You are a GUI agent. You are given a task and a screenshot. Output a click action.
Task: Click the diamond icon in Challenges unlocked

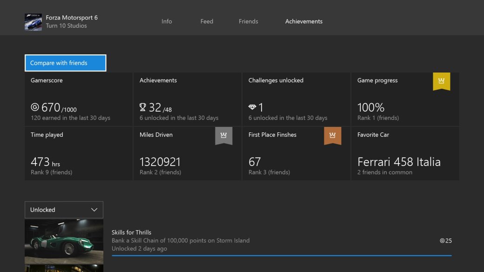point(252,107)
